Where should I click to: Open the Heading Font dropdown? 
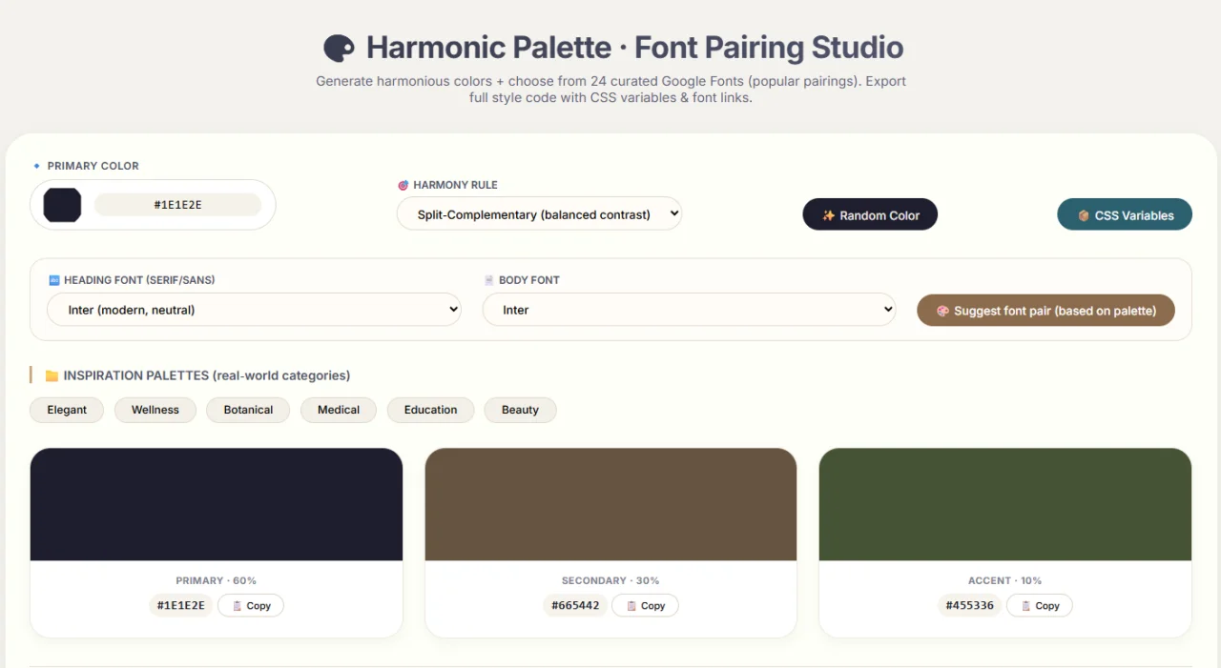click(254, 310)
